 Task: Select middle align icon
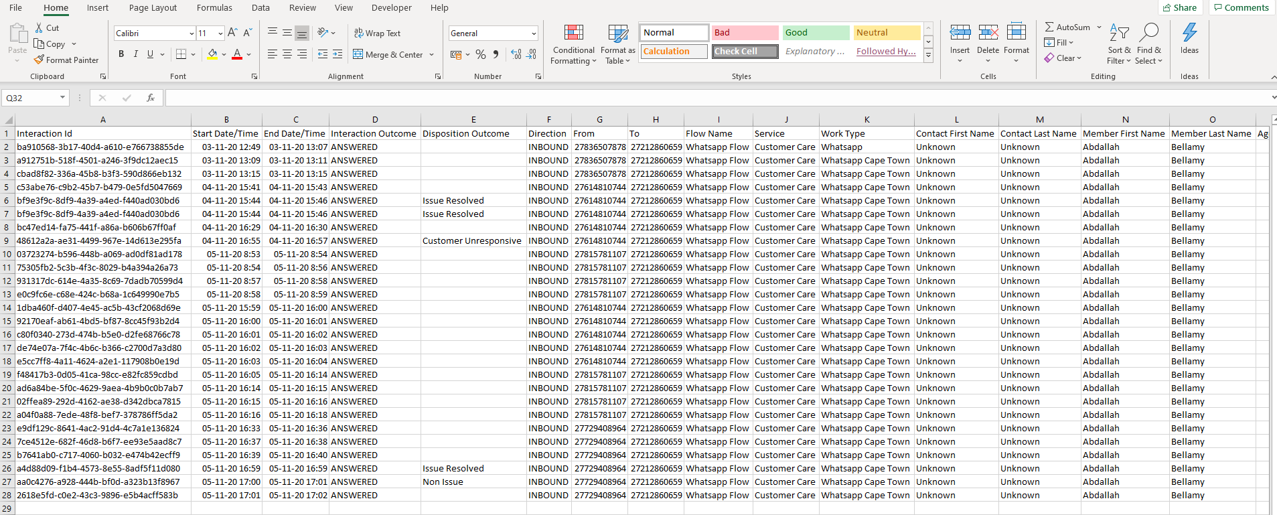click(287, 32)
